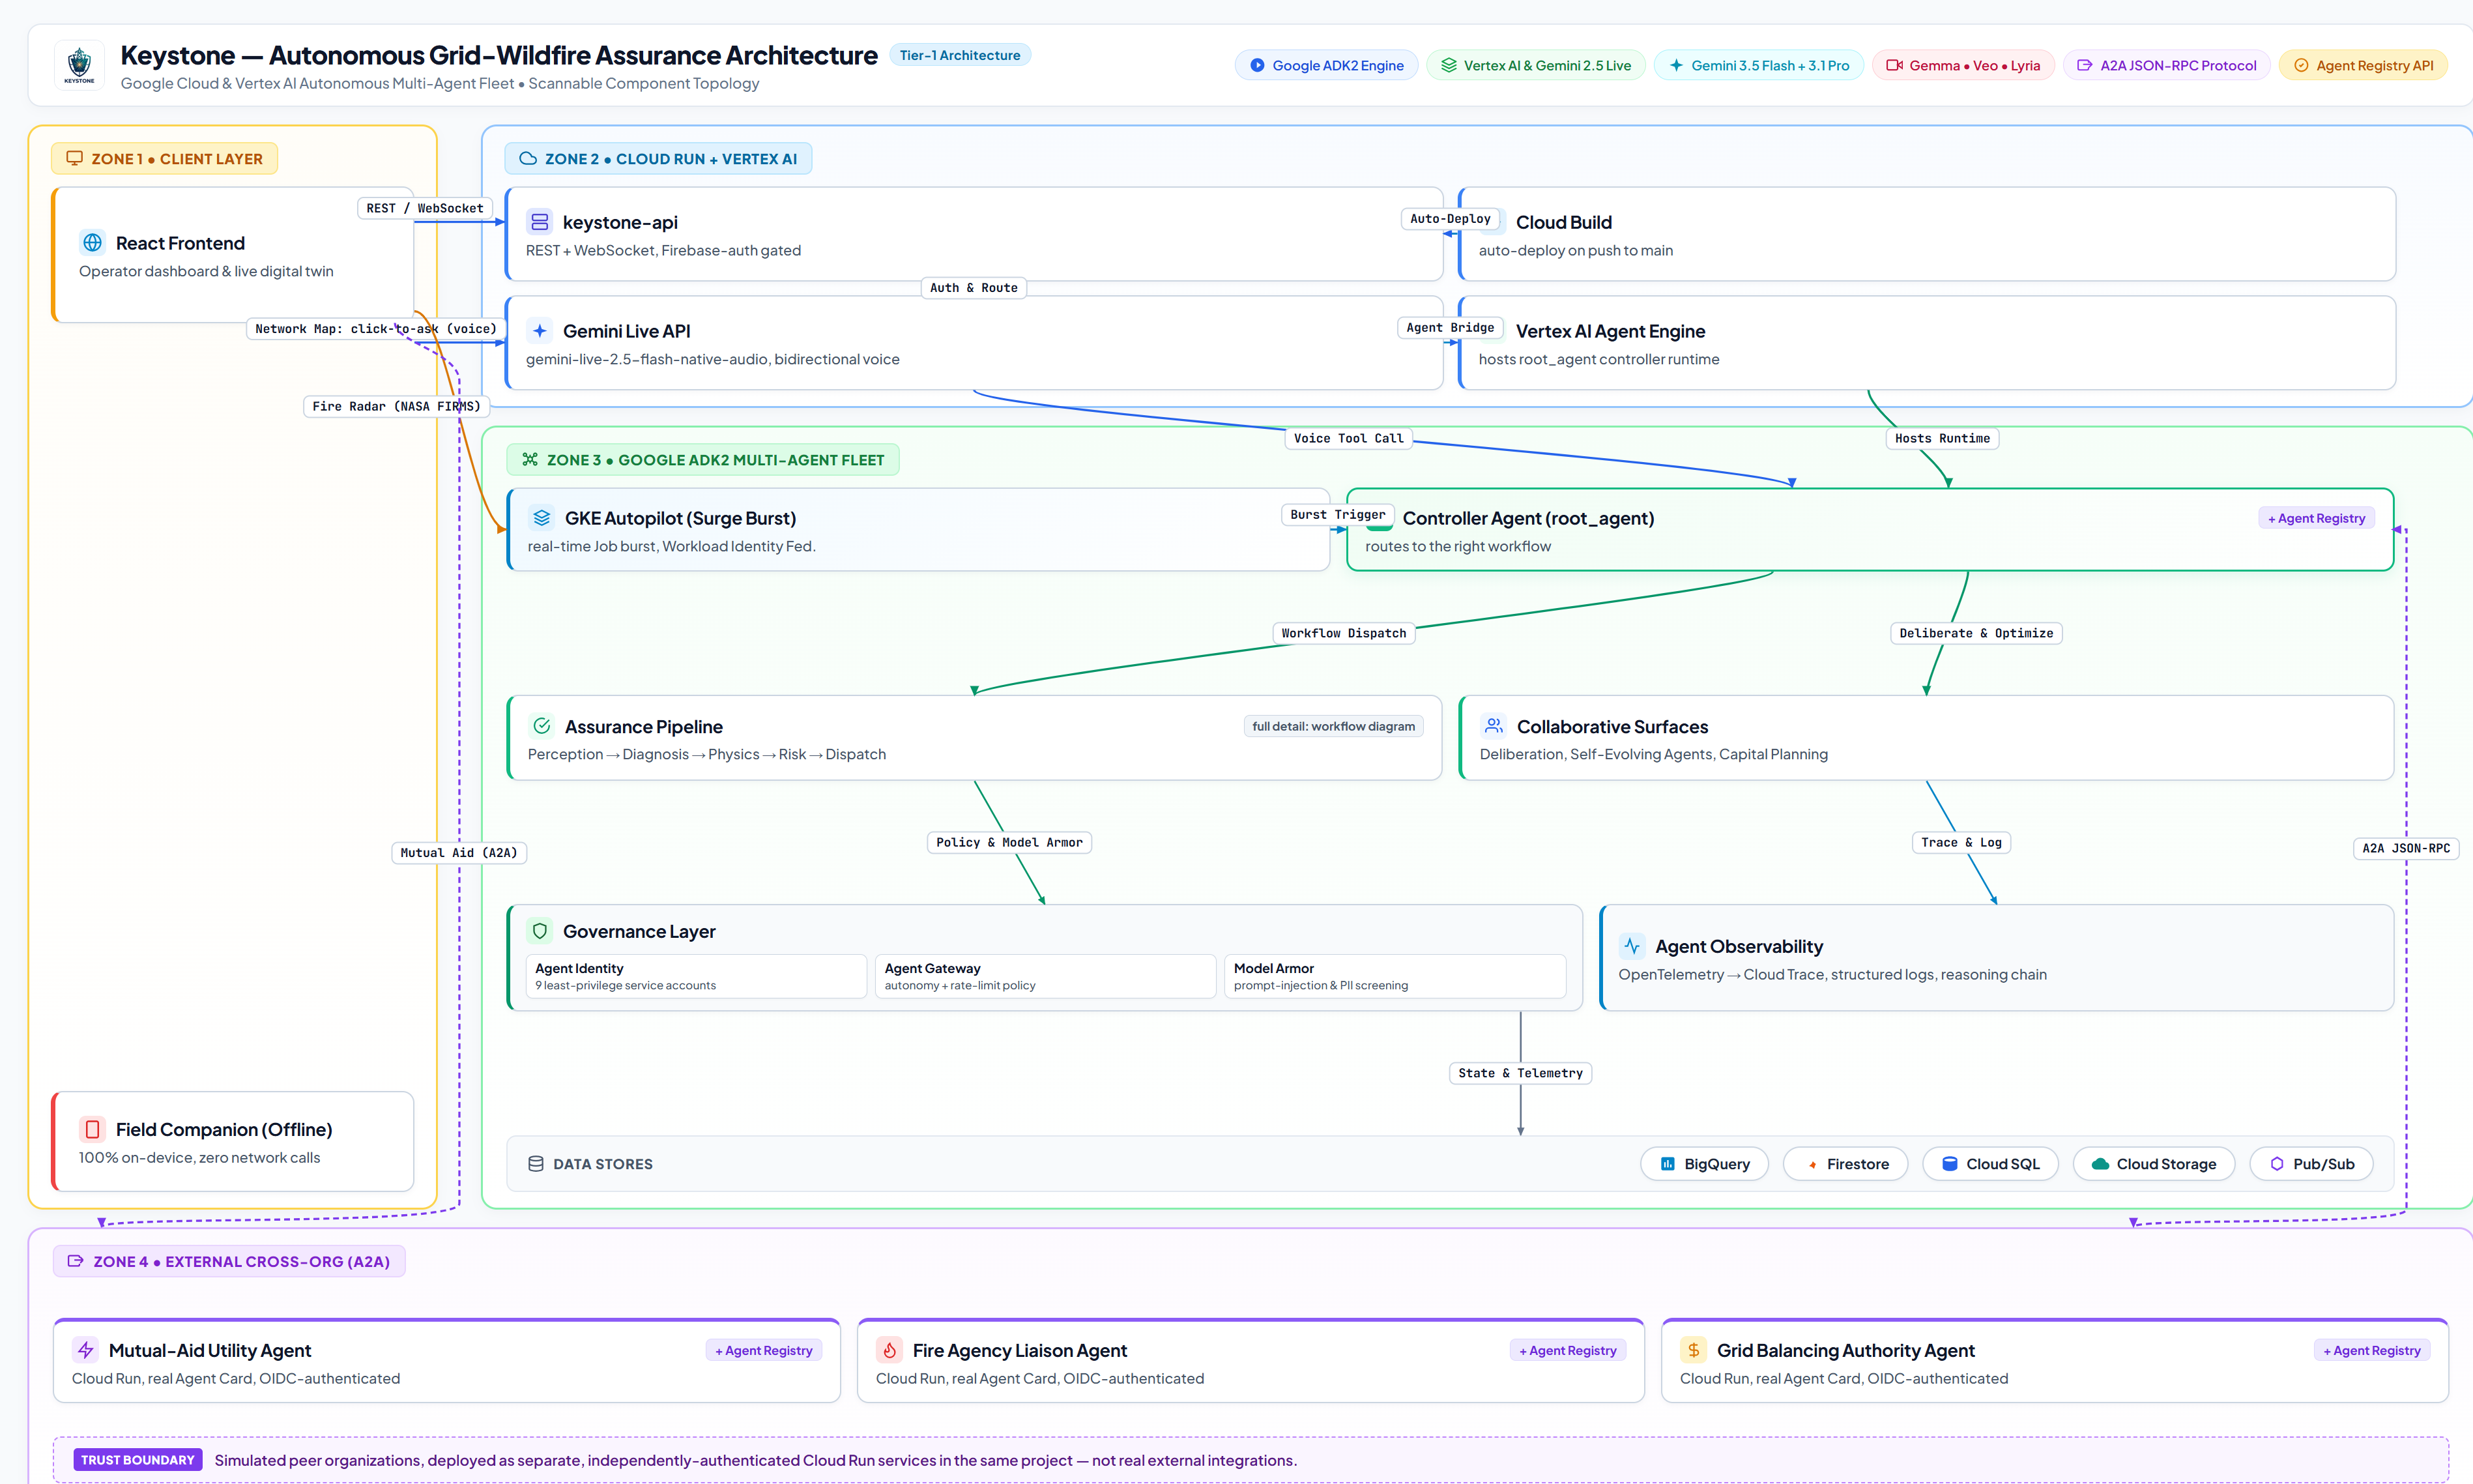Image resolution: width=2473 pixels, height=1484 pixels.
Task: Click the Grid Balancing Authority dollar icon
Action: [x=1694, y=1350]
